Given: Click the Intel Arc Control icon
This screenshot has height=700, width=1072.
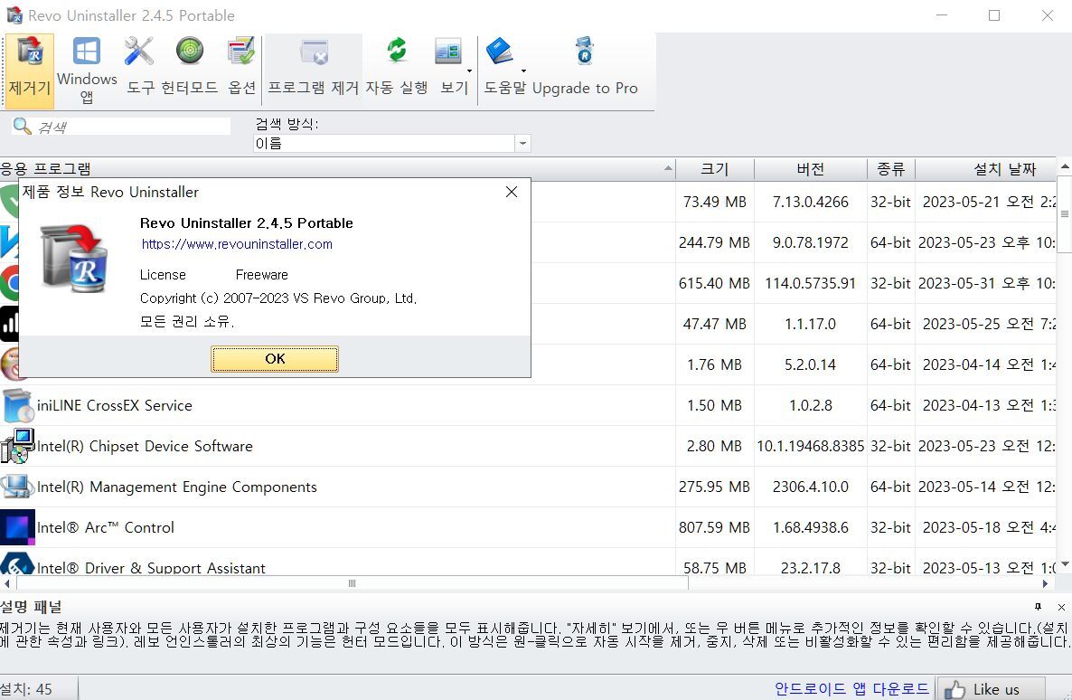Looking at the screenshot, I should pyautogui.click(x=18, y=527).
